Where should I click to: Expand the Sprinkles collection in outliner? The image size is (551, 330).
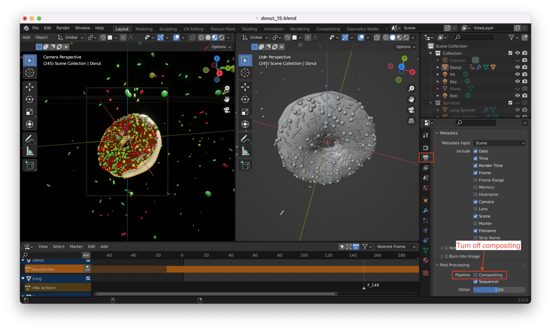pyautogui.click(x=430, y=103)
